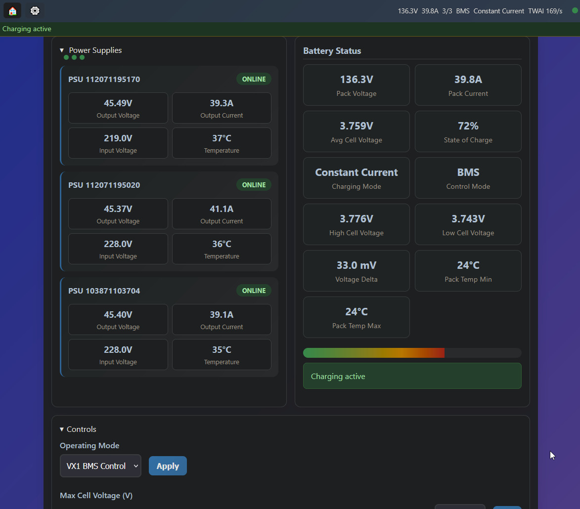This screenshot has width=580, height=509.
Task: Click ONLINE badge for PSU 112071195020
Action: 254,185
